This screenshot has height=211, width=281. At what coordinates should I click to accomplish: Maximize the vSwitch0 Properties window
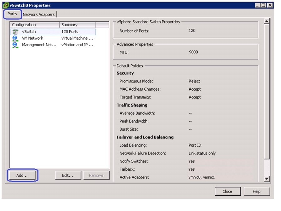pos(264,5)
